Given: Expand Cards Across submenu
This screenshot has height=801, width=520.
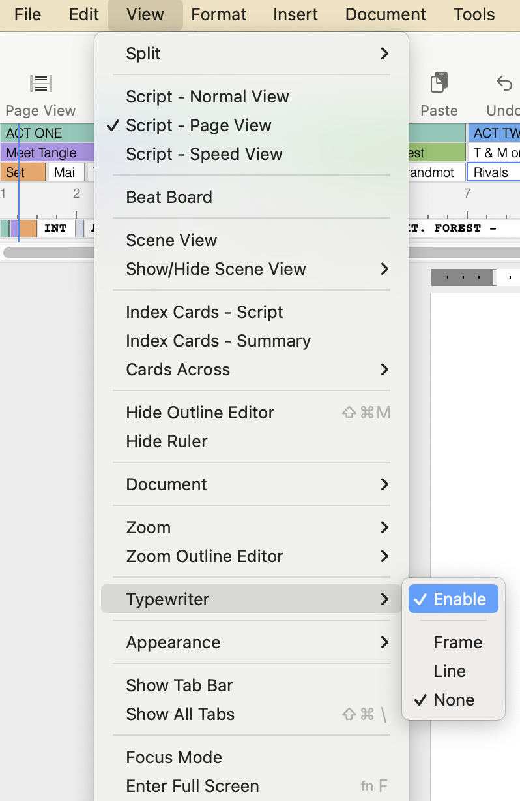Looking at the screenshot, I should point(252,369).
